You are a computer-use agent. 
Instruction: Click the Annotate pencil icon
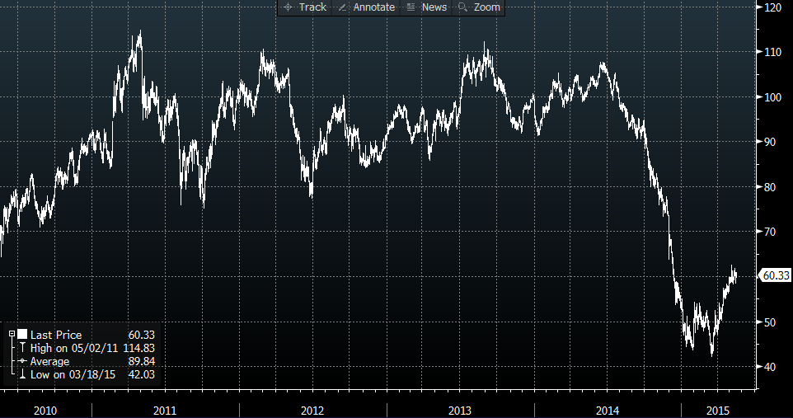tap(342, 7)
